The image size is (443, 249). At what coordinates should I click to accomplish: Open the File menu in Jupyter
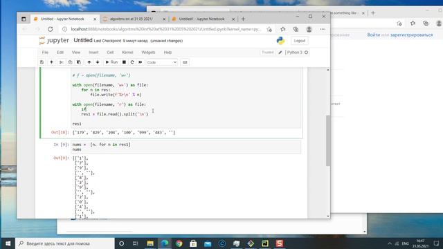45,53
